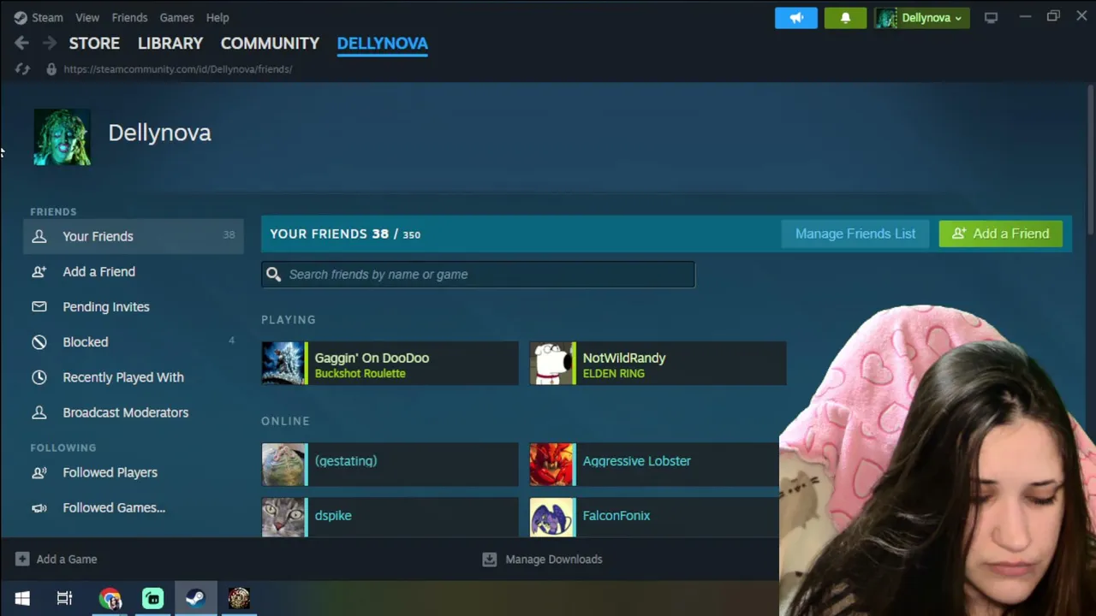
Task: Switch to the LIBRARY tab
Action: pyautogui.click(x=170, y=43)
